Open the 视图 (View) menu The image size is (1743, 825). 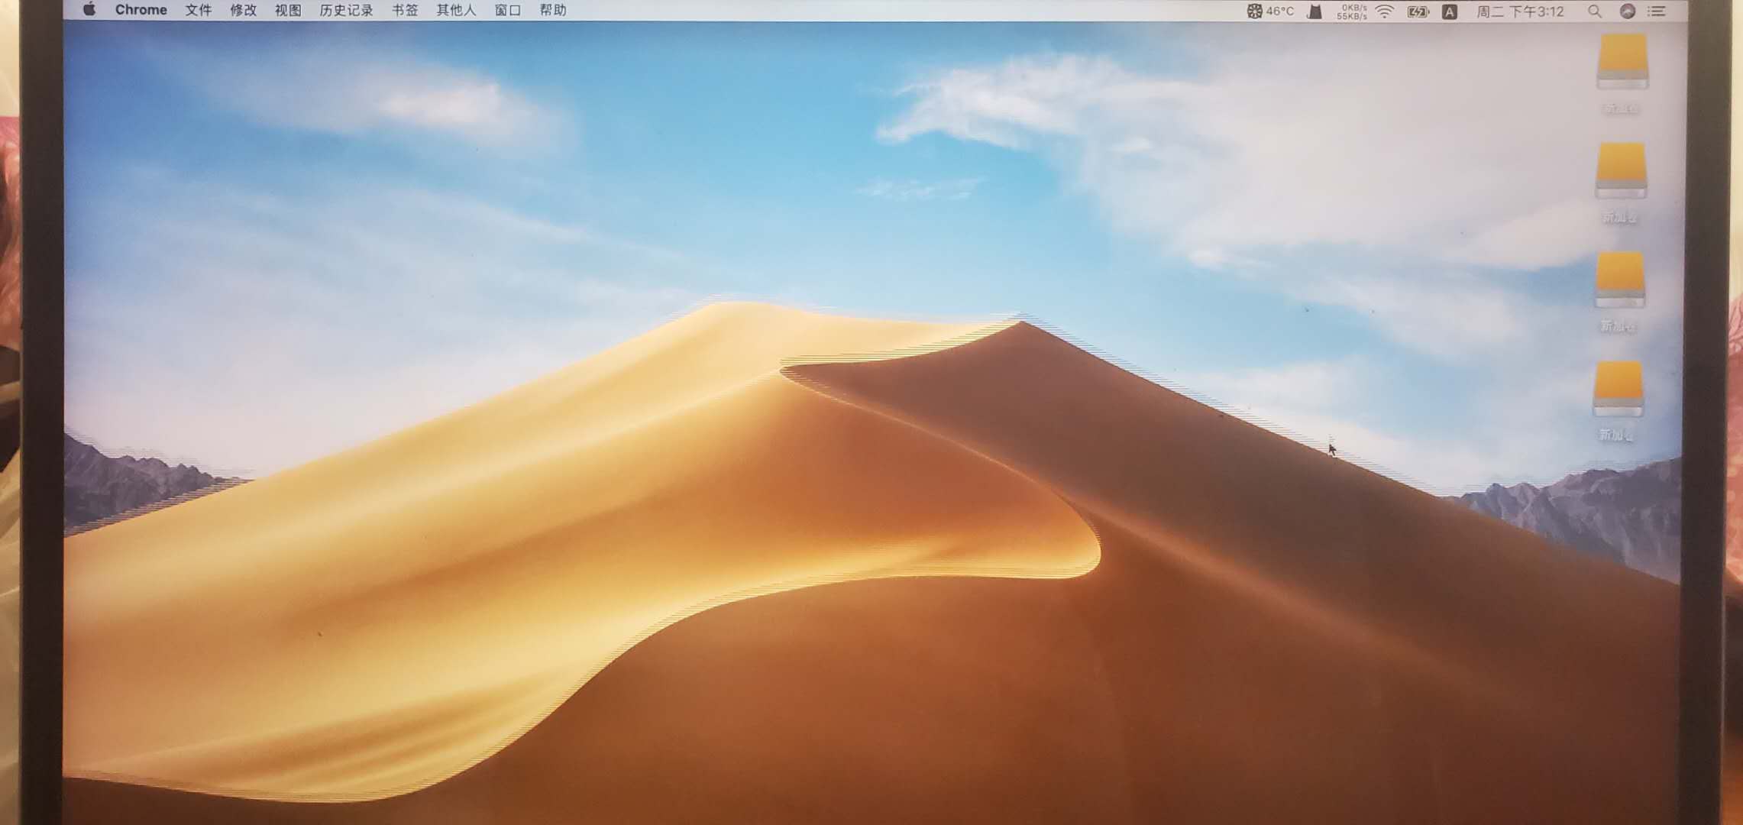tap(288, 10)
